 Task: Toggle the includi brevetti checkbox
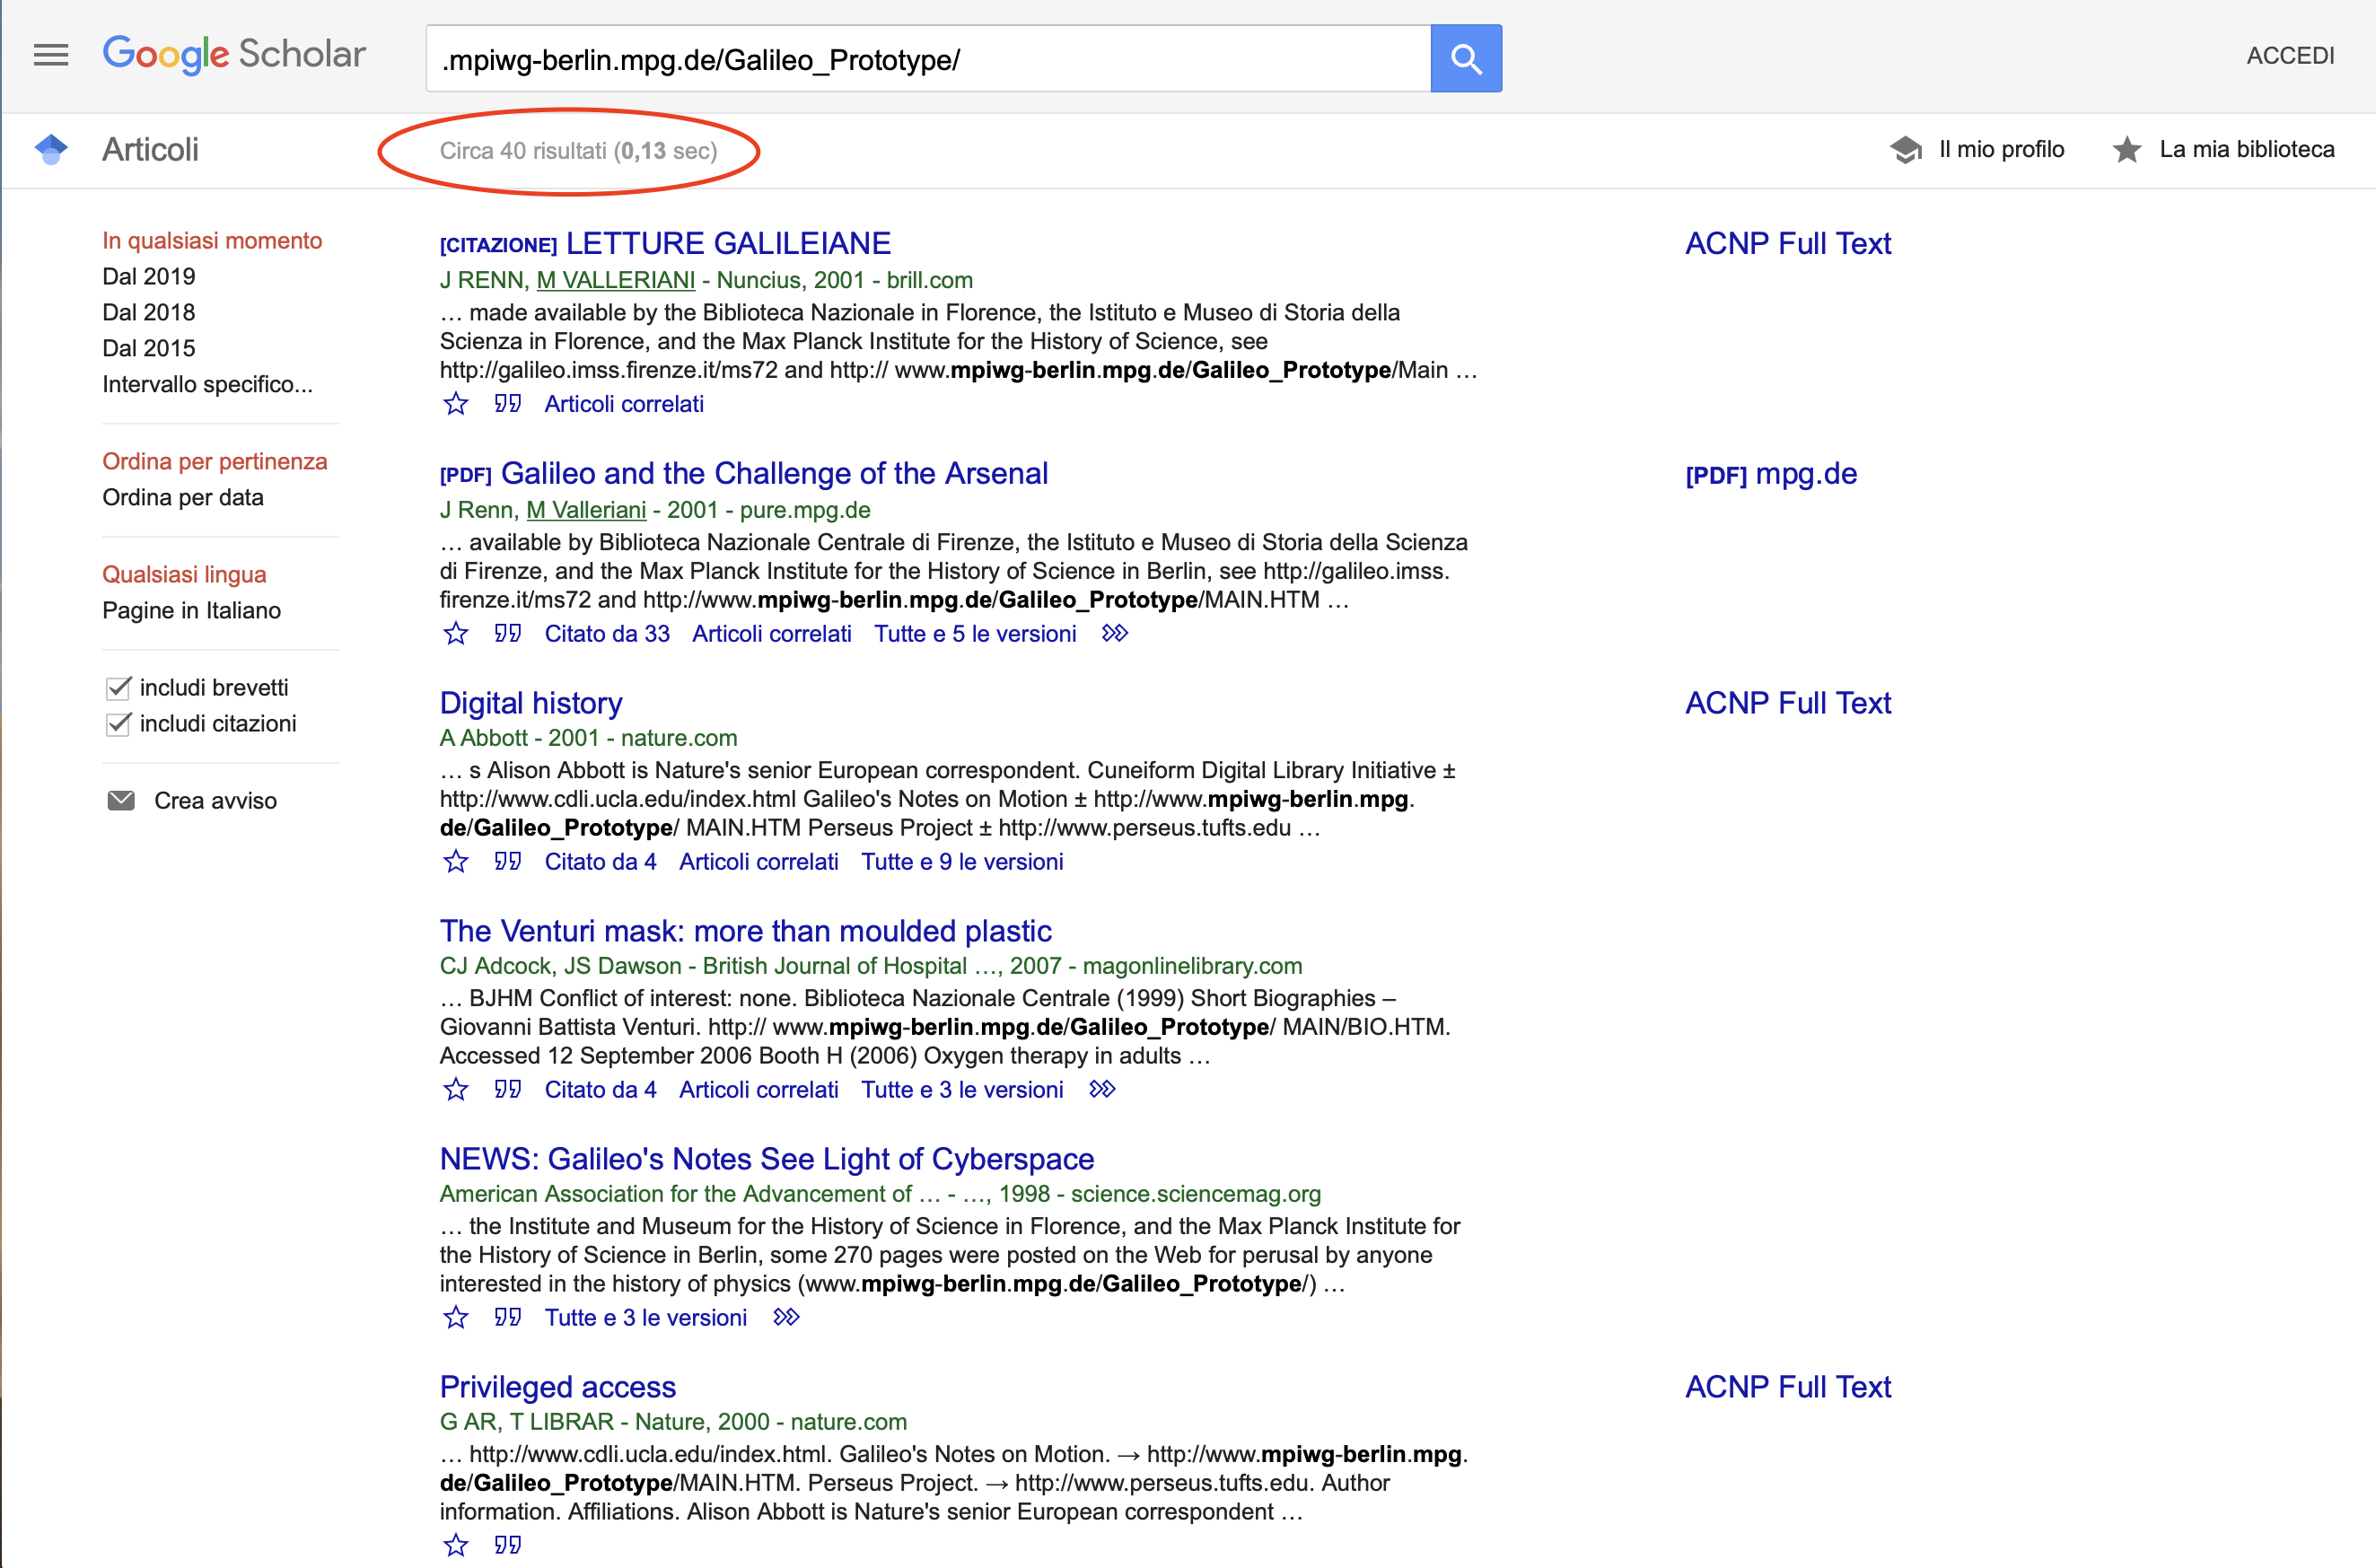118,688
